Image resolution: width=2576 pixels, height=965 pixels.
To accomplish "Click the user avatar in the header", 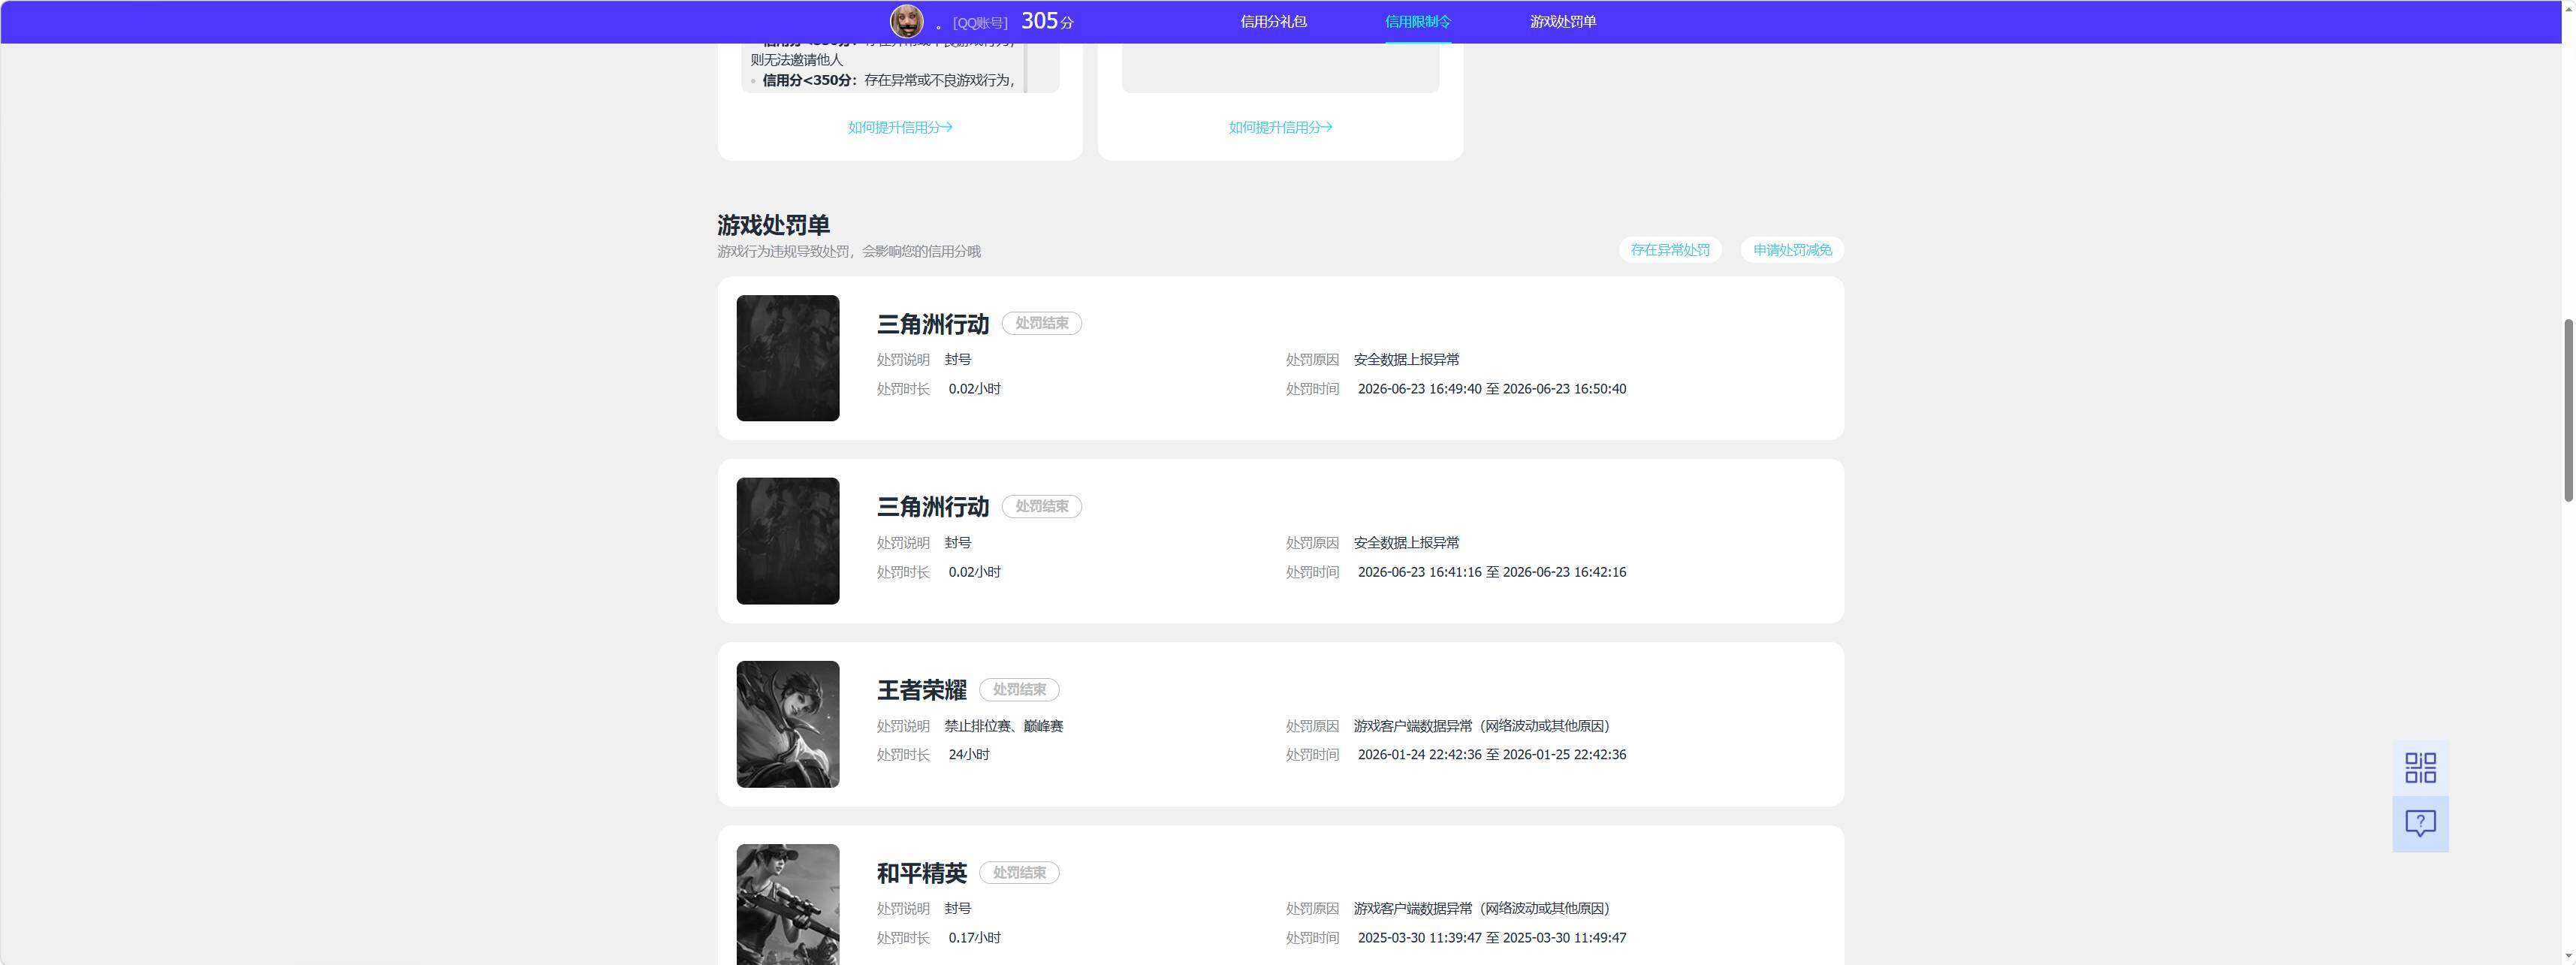I will pyautogui.click(x=907, y=21).
